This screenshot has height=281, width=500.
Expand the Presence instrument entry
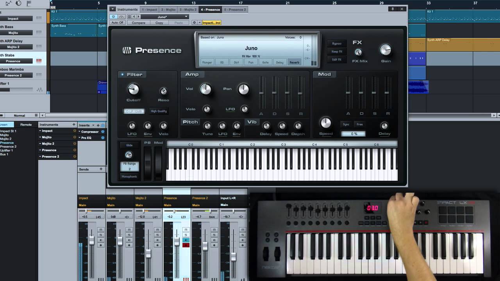(x=40, y=150)
